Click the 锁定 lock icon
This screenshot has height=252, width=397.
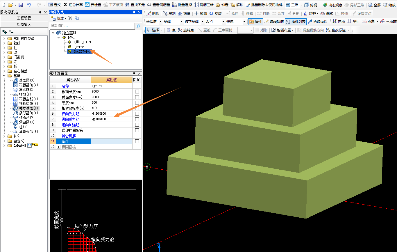pos(222,5)
